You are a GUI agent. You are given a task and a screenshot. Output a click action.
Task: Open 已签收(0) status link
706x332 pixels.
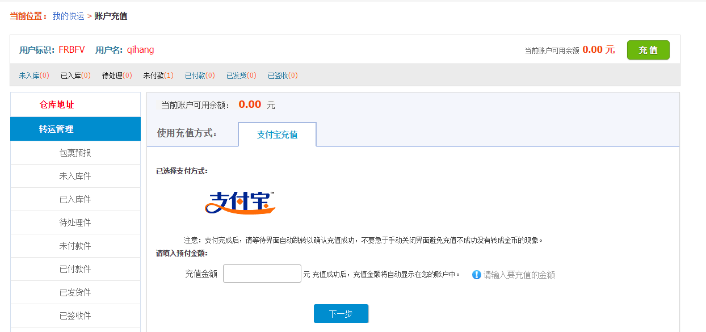283,75
